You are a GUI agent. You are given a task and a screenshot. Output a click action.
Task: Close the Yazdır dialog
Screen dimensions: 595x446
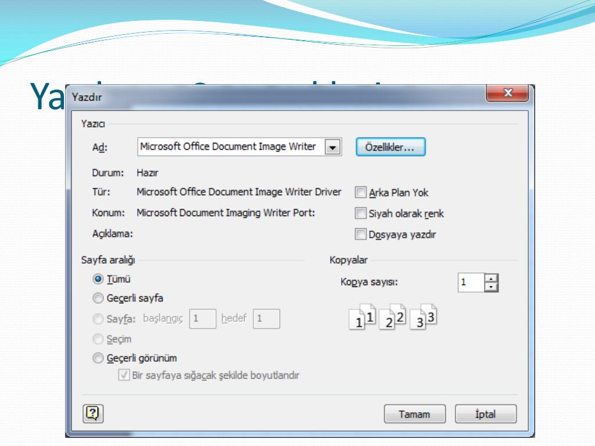[x=507, y=92]
